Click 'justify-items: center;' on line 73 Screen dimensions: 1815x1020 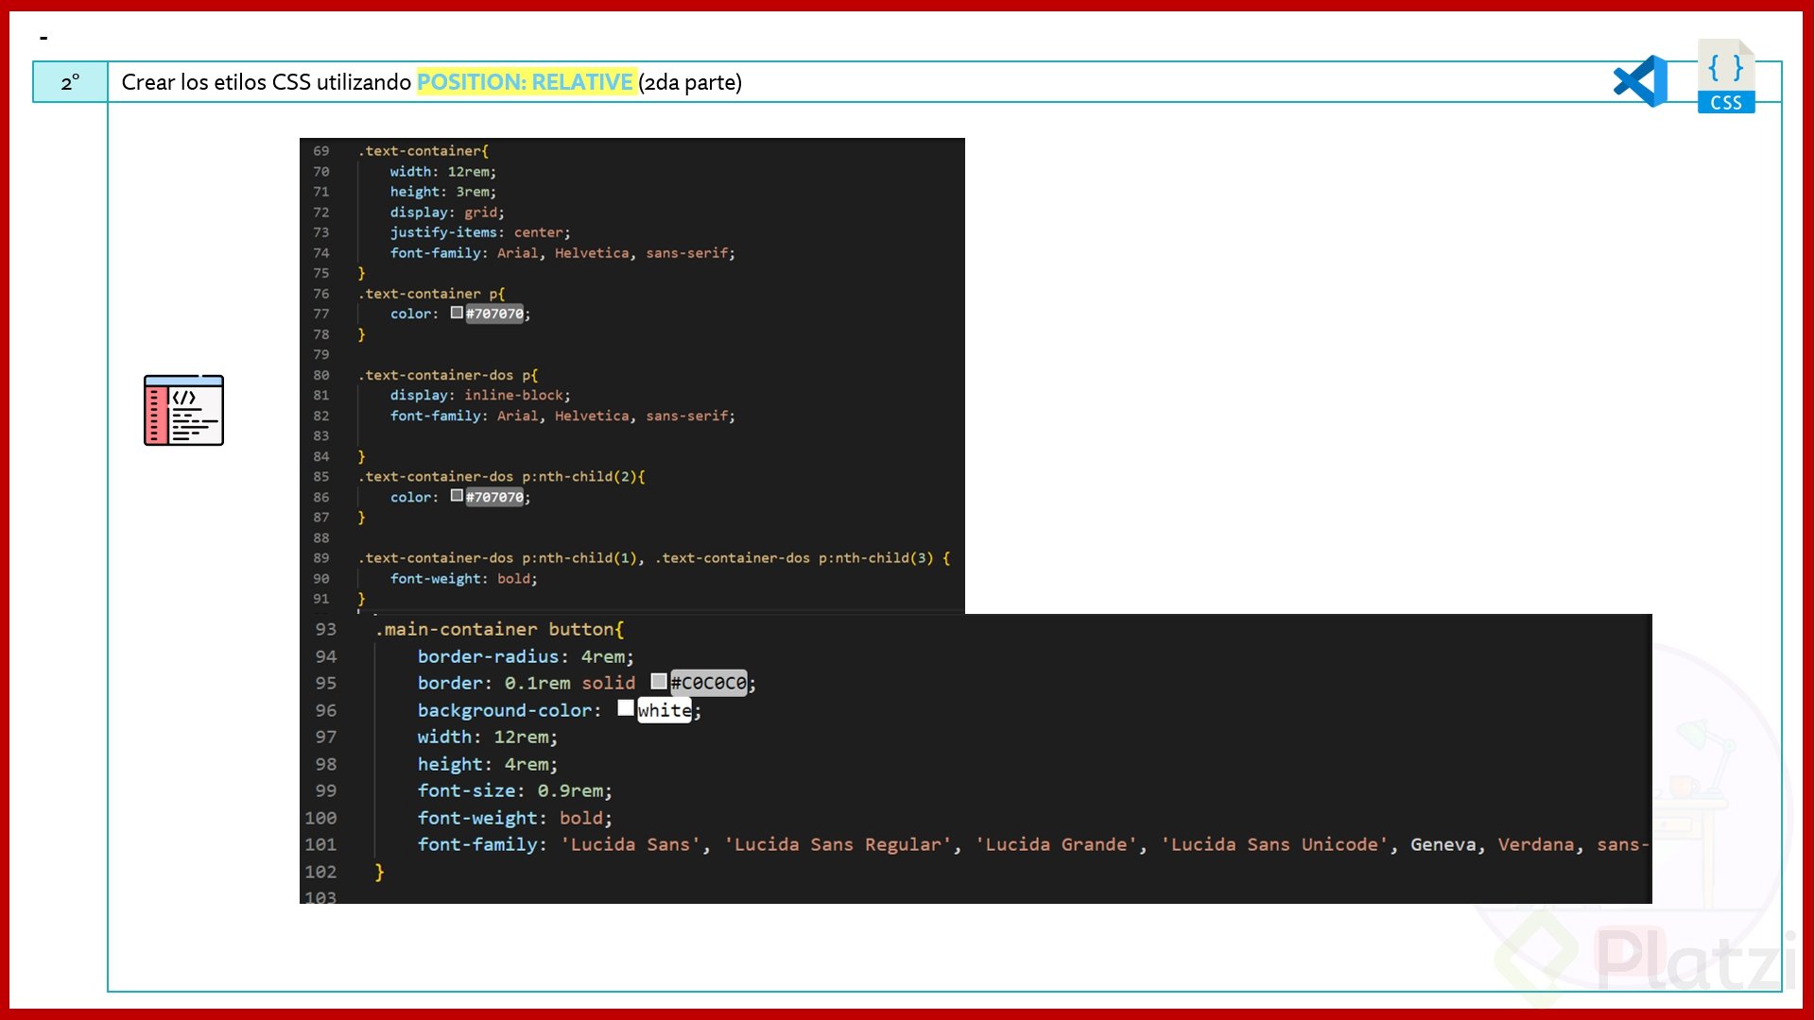480,232
